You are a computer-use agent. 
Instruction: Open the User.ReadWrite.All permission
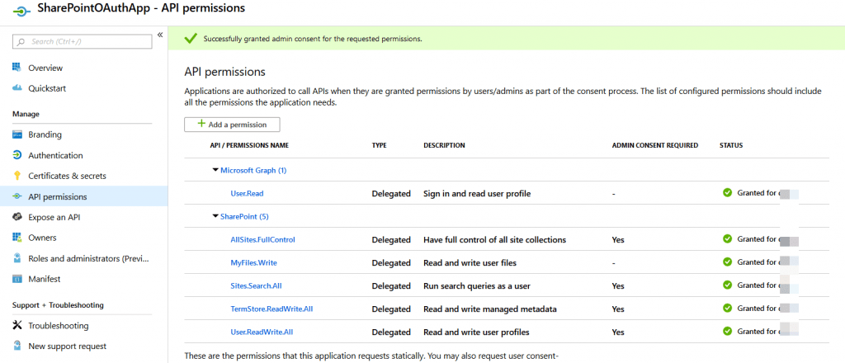(x=262, y=332)
